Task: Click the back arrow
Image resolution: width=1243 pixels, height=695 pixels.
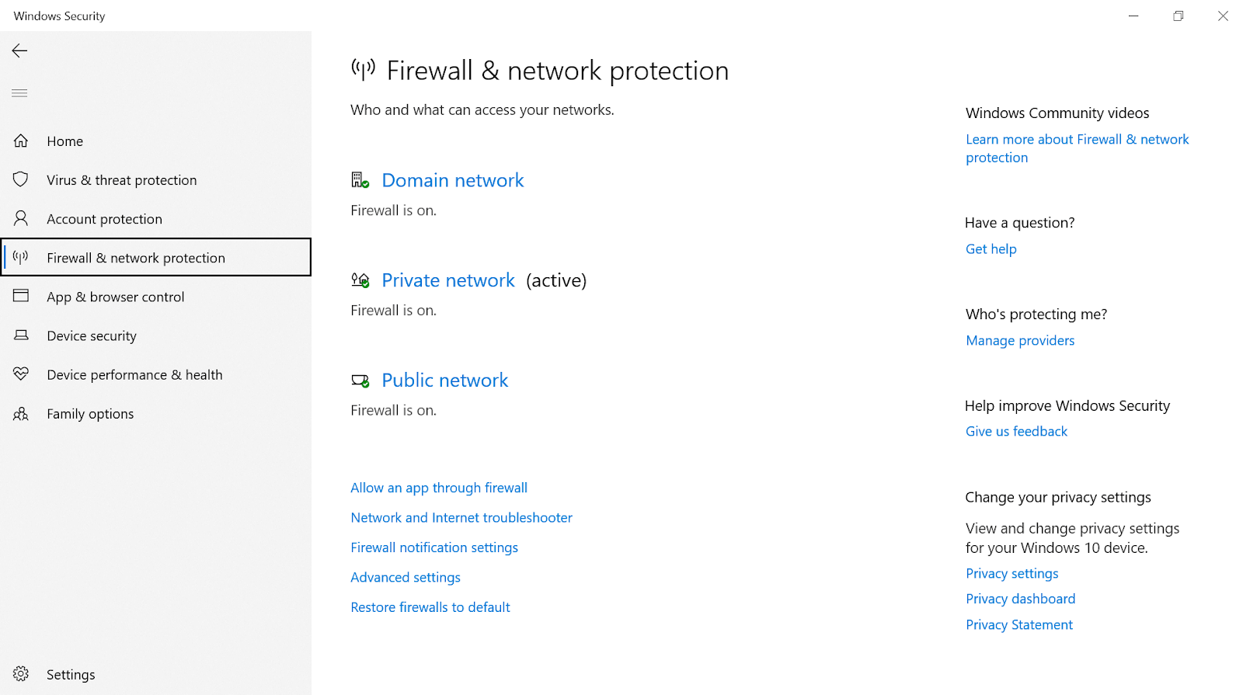Action: [x=19, y=50]
